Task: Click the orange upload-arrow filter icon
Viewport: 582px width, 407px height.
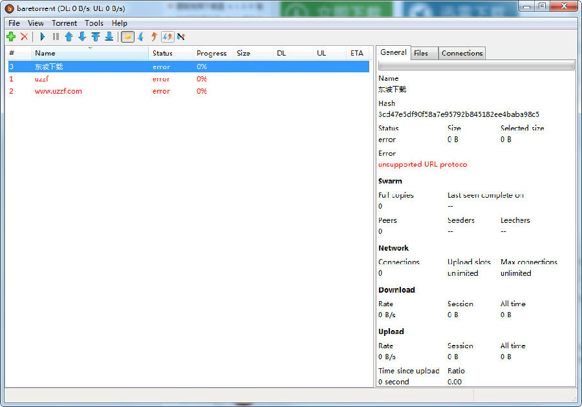Action: (154, 36)
